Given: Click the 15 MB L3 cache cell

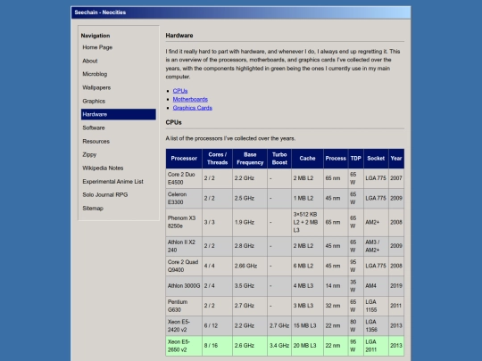Looking at the screenshot, I should [x=307, y=325].
